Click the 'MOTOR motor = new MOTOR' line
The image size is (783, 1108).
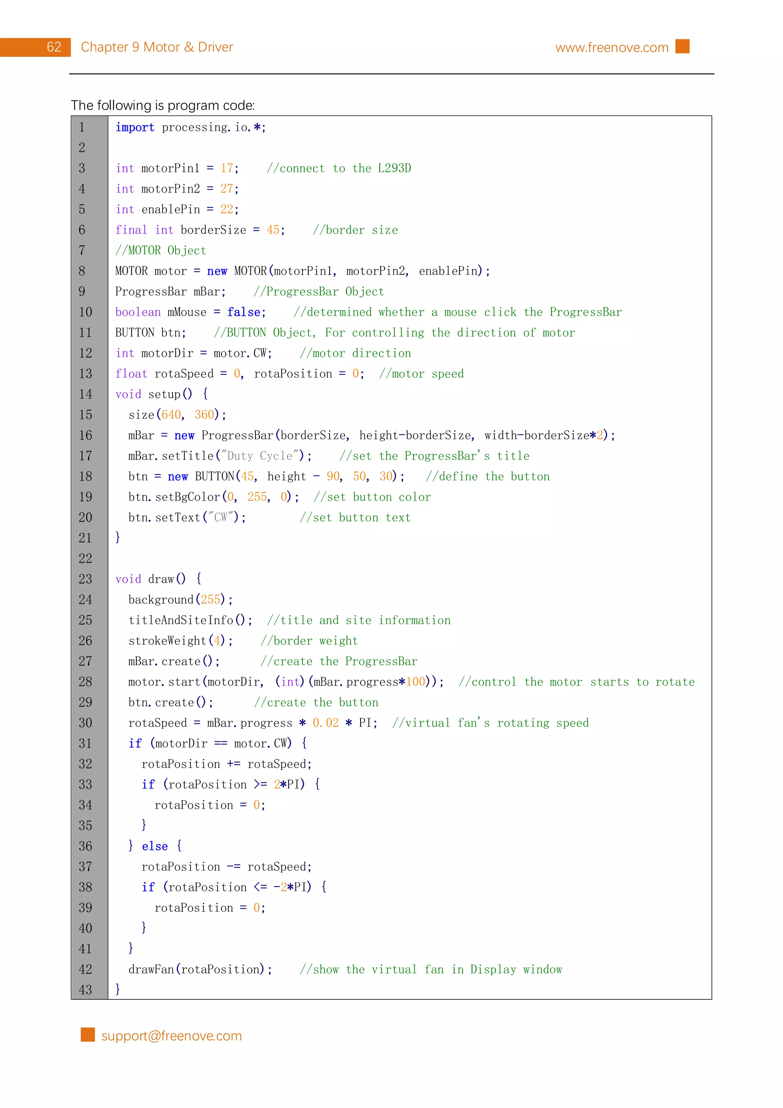[302, 271]
